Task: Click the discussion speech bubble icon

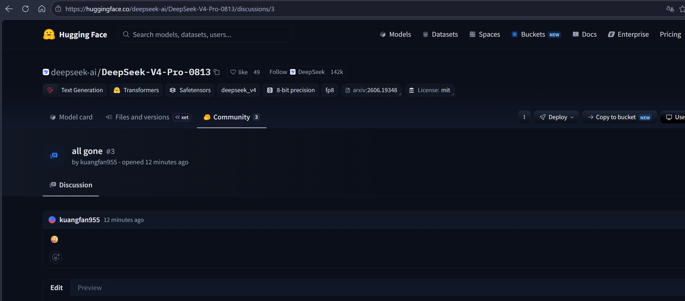Action: [54, 156]
